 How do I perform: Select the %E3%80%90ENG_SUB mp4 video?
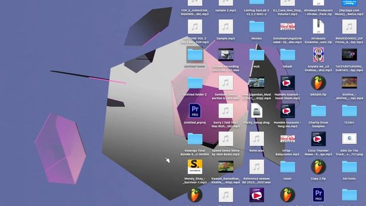click(x=349, y=55)
